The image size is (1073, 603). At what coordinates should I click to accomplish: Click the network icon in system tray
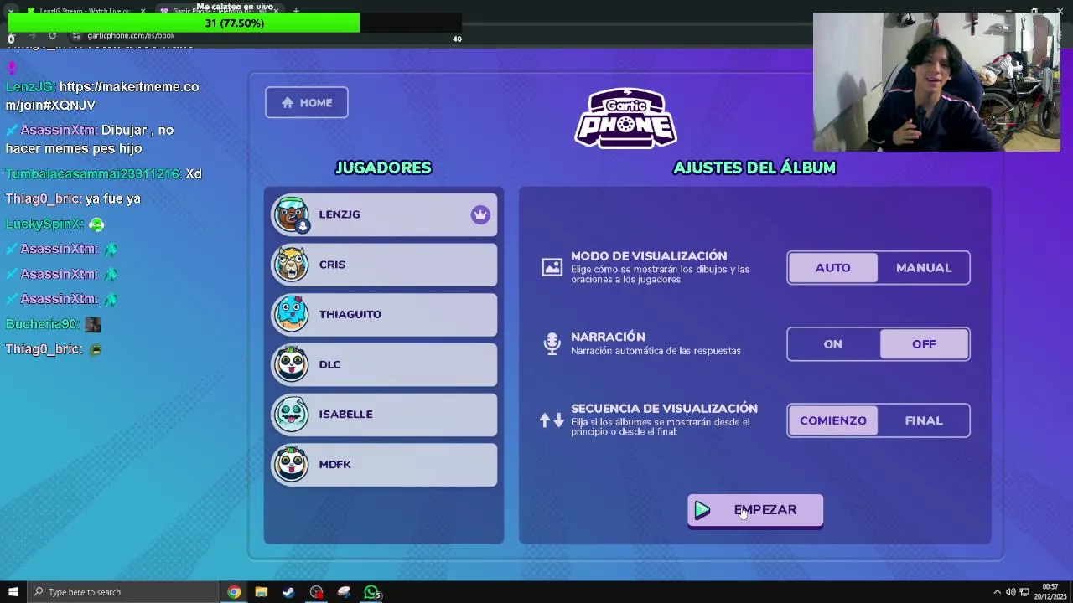point(1024,592)
